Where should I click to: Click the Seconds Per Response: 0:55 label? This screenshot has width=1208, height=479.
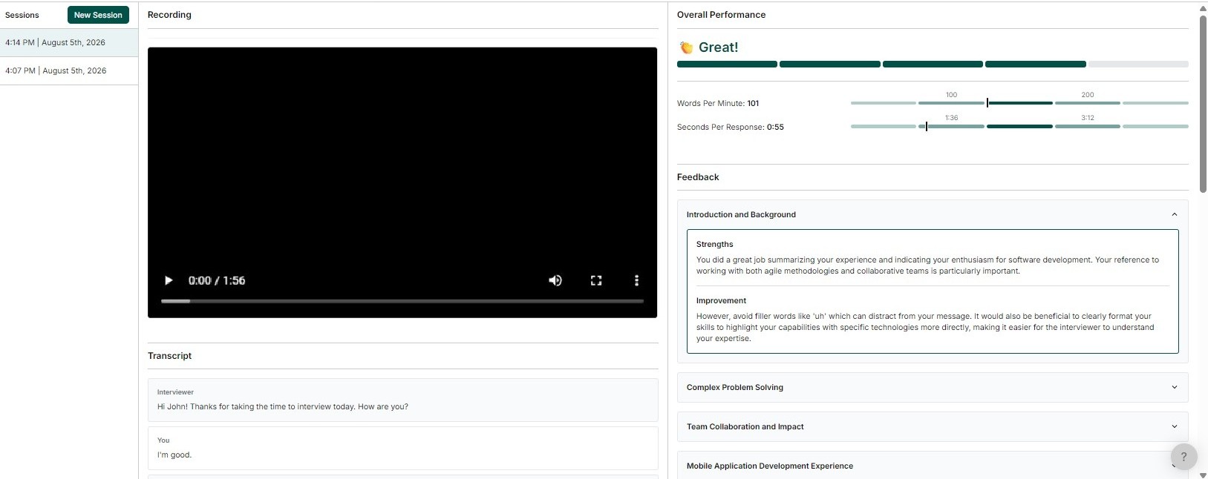tap(731, 127)
